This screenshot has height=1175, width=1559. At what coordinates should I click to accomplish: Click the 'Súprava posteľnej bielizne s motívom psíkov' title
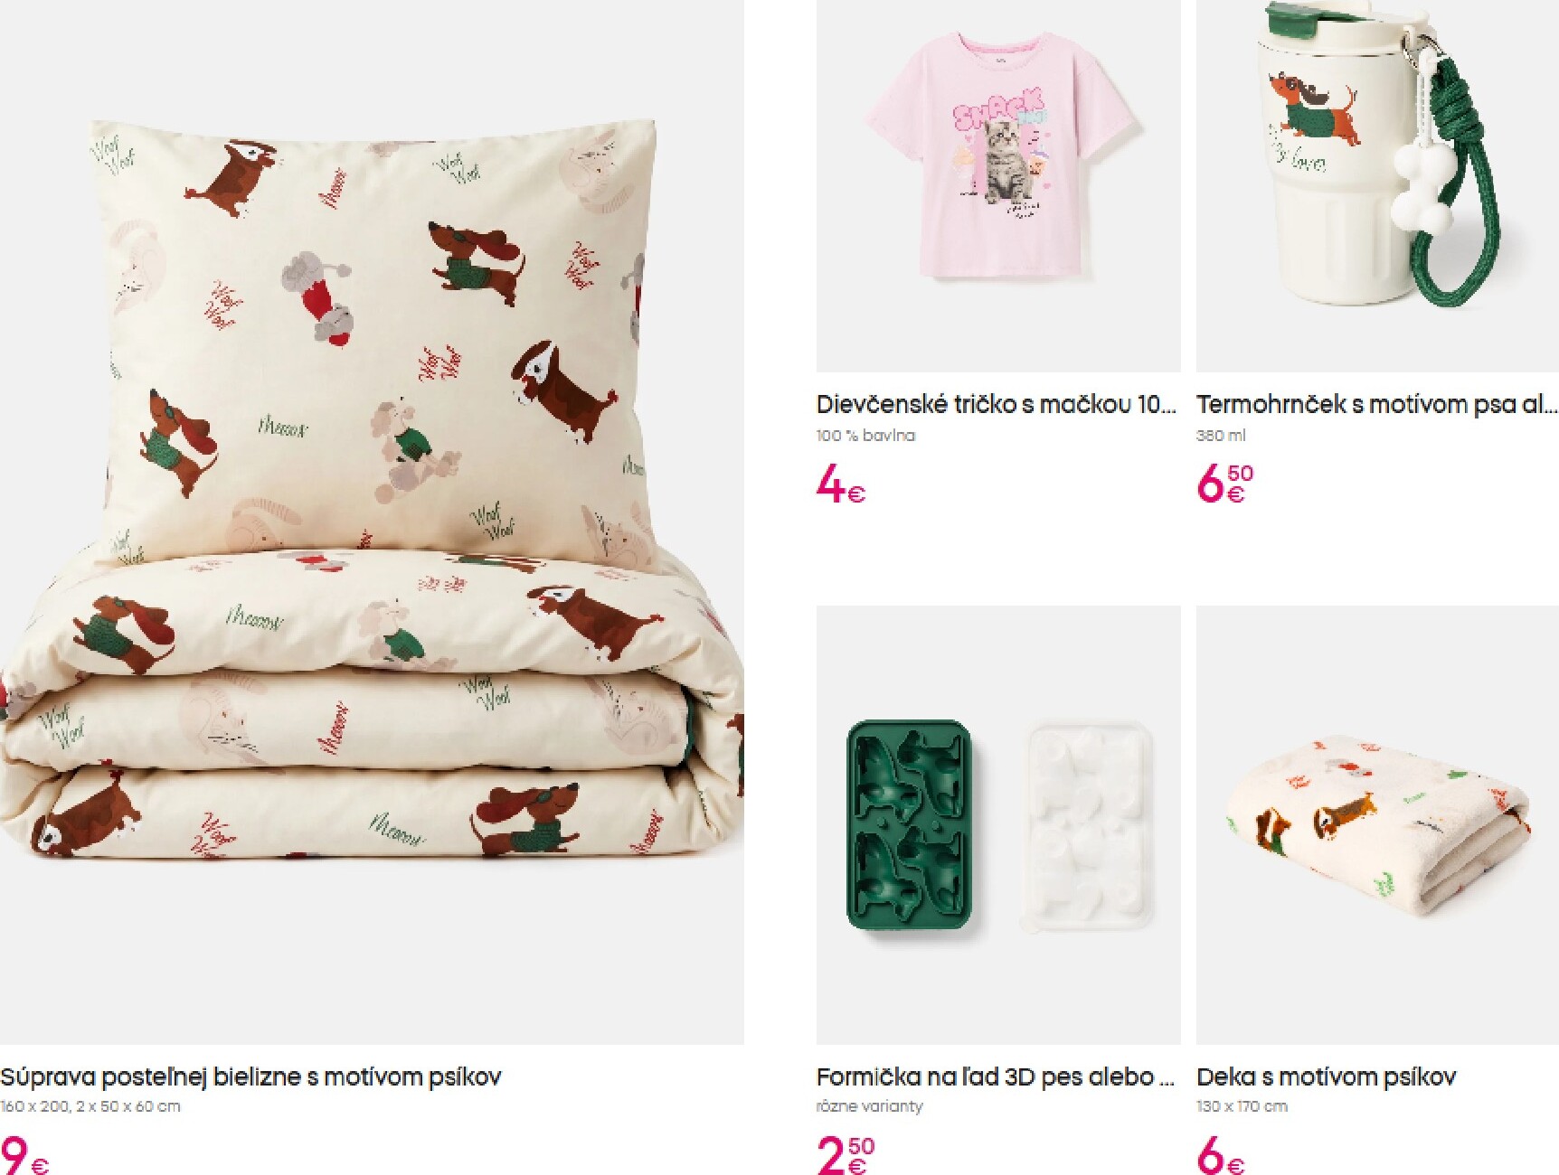click(250, 1077)
